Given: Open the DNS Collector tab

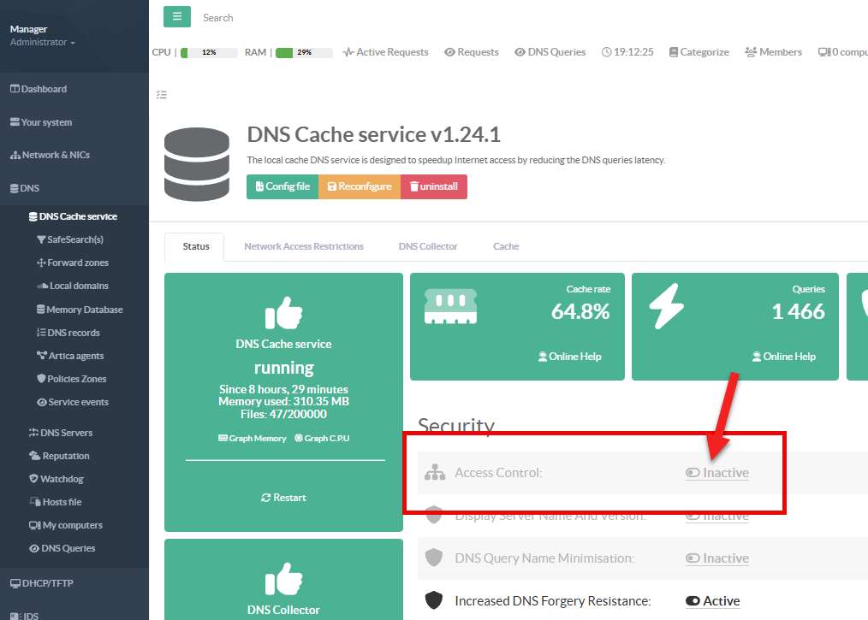Looking at the screenshot, I should [428, 246].
